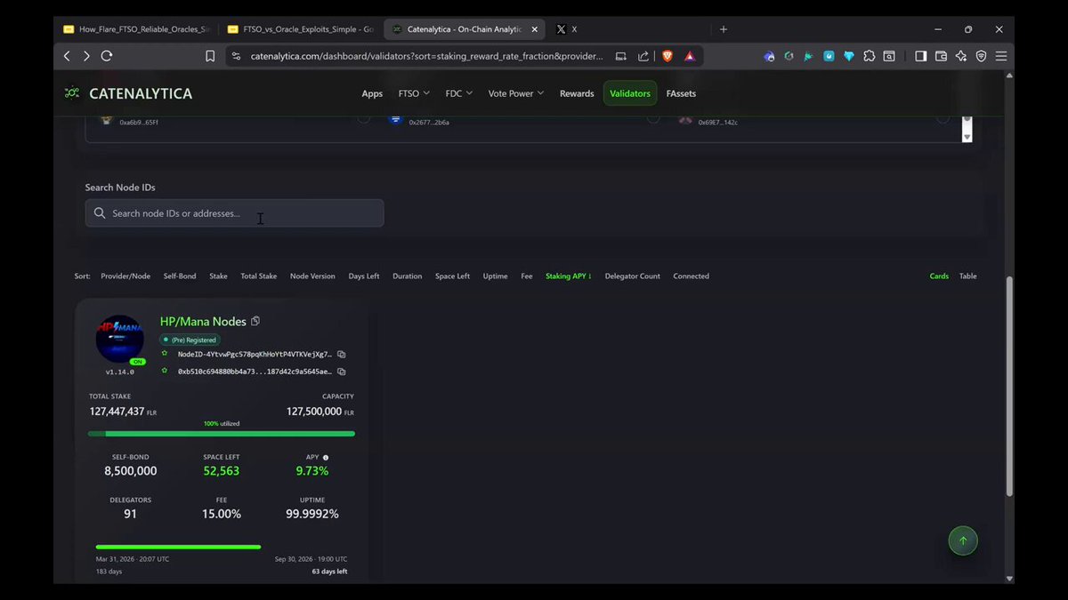The width and height of the screenshot is (1068, 600).
Task: Click the share icon in address bar
Action: pyautogui.click(x=643, y=56)
